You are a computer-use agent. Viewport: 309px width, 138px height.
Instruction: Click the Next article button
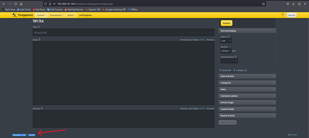pyautogui.click(x=233, y=122)
